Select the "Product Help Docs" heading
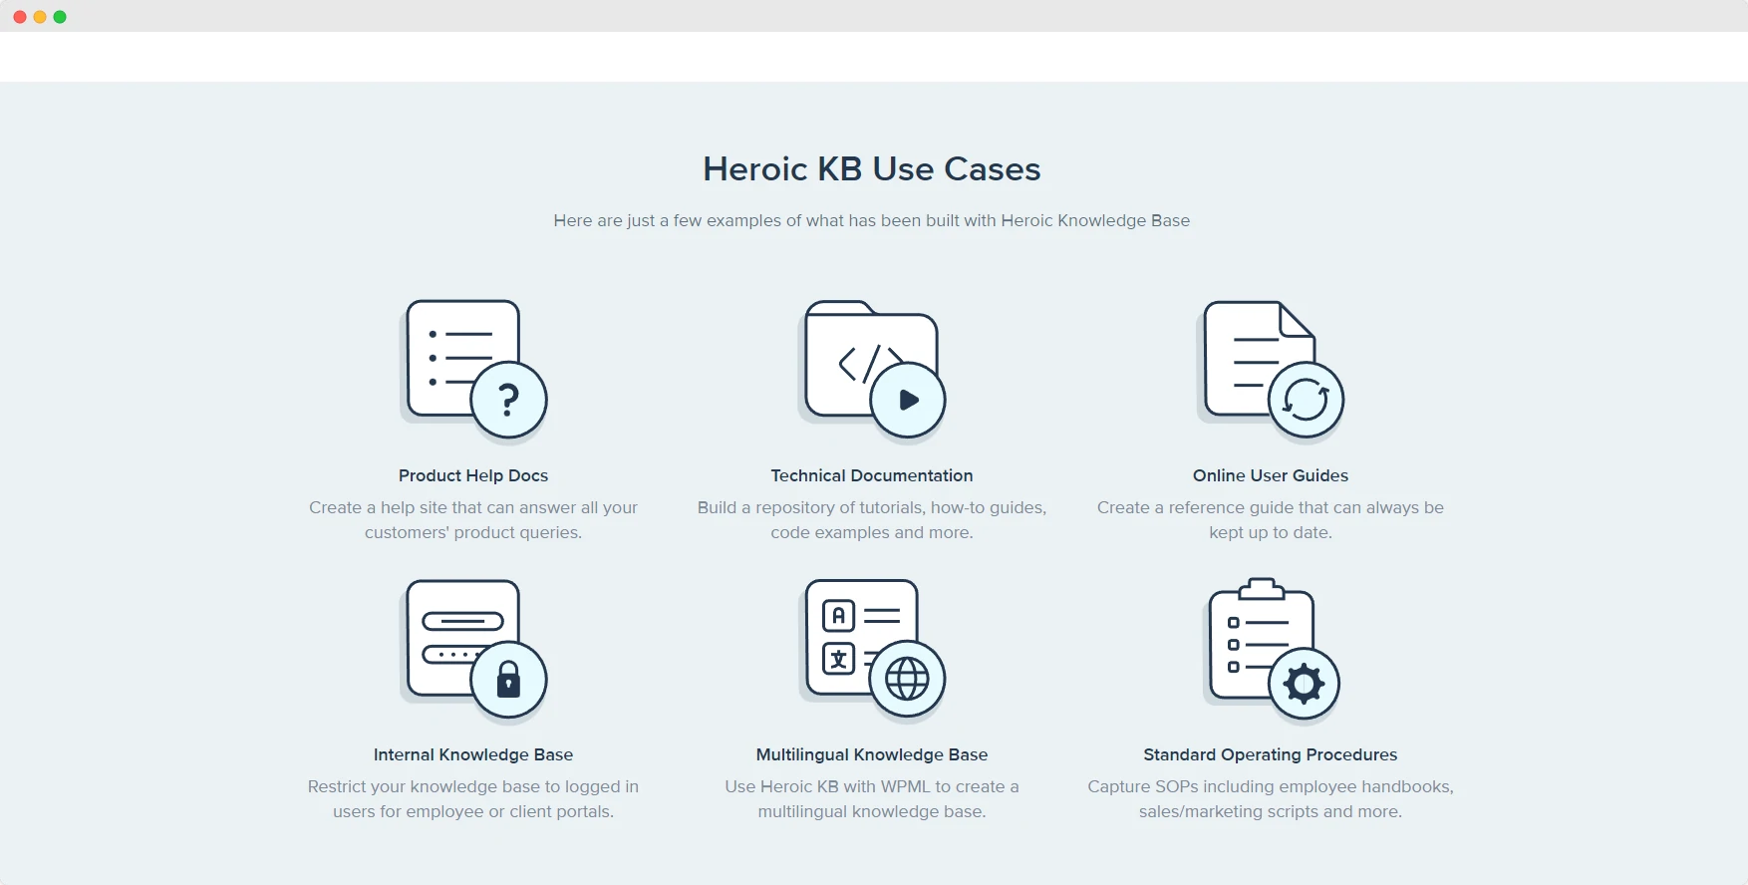The height and width of the screenshot is (885, 1748). tap(473, 475)
